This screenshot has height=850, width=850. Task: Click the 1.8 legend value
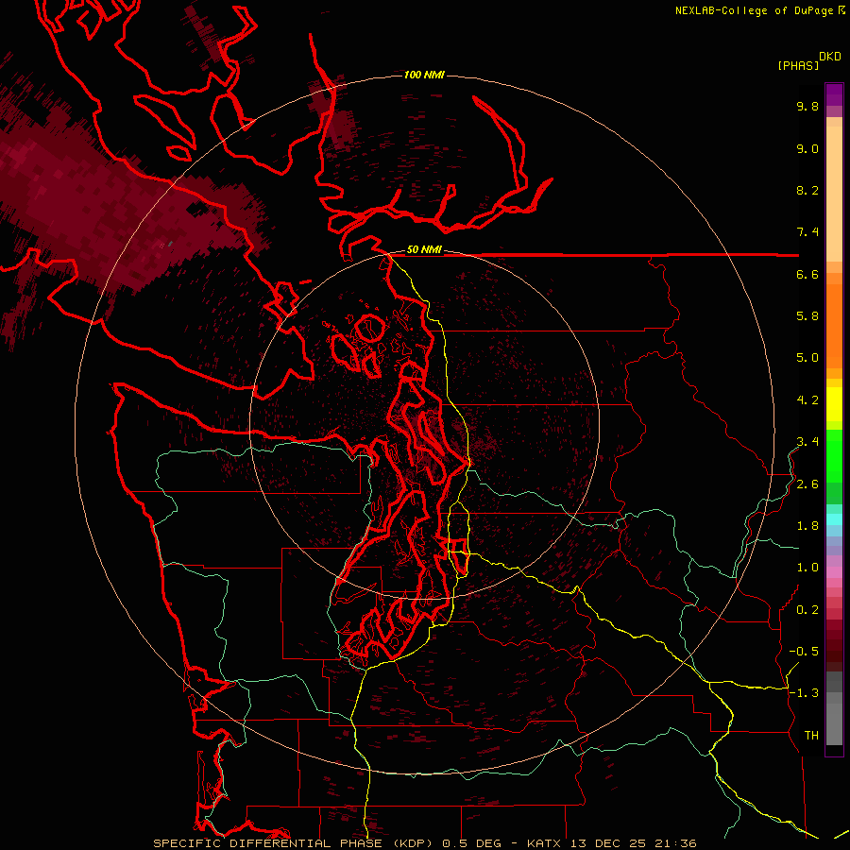[807, 526]
